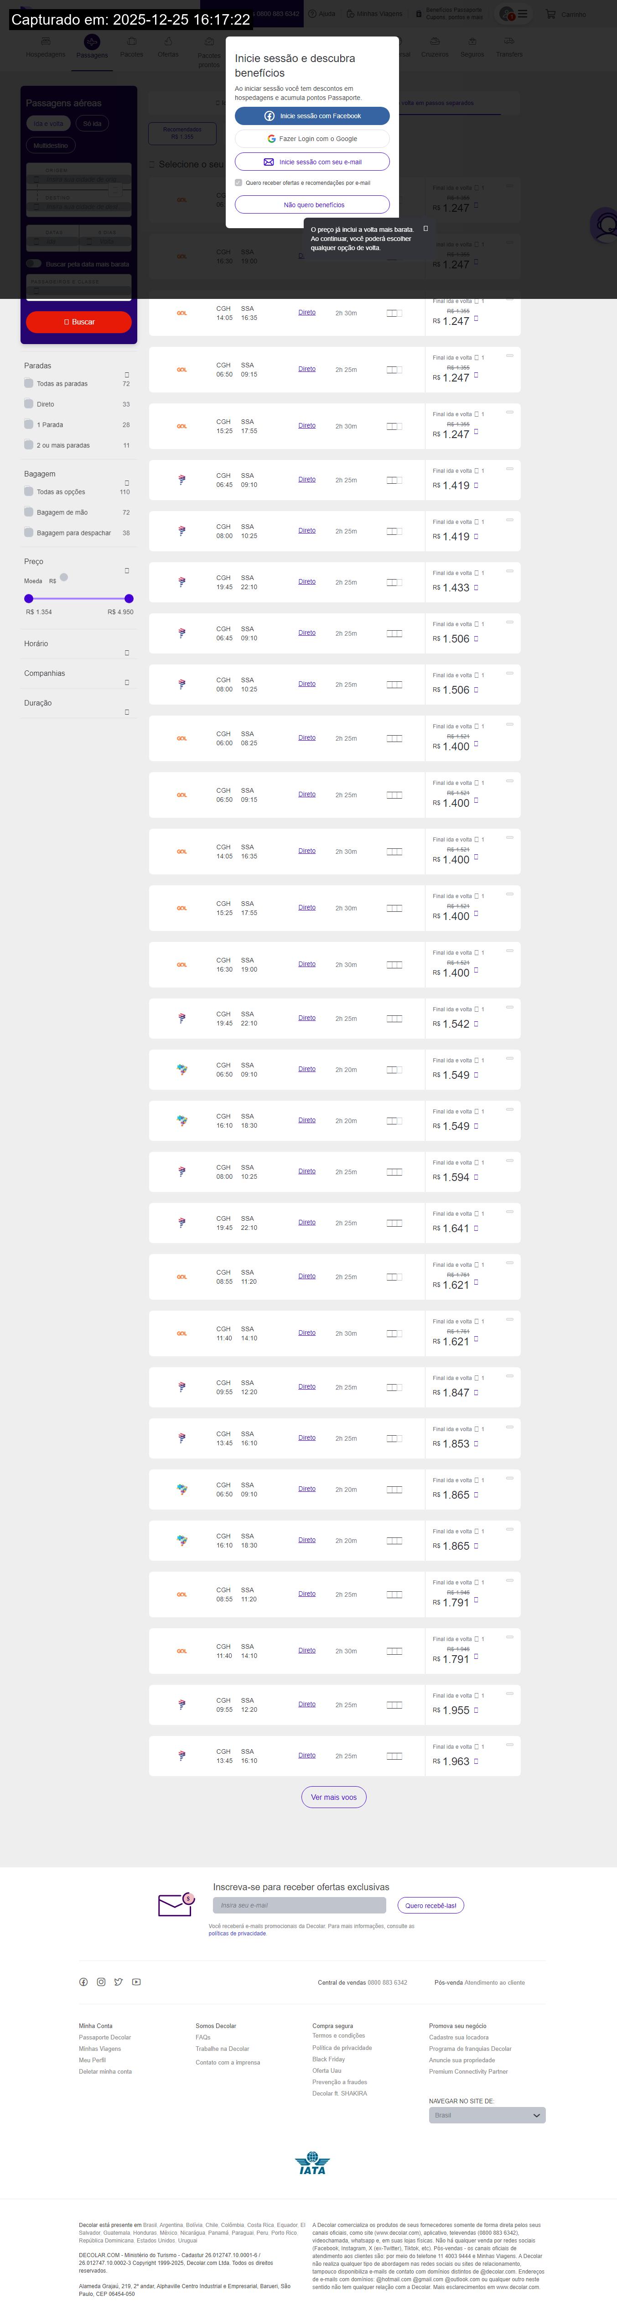Click the Facebook icon in the footer
Image resolution: width=617 pixels, height=2321 pixels.
click(x=84, y=1982)
